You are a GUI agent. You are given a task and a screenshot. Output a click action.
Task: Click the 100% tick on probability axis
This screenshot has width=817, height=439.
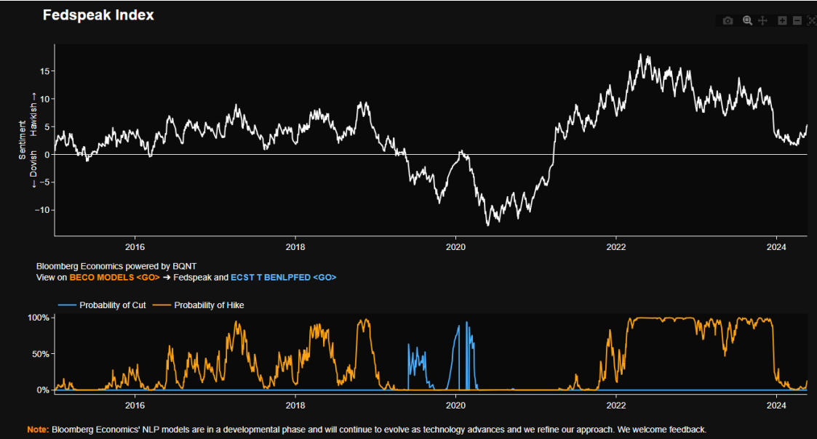38,318
